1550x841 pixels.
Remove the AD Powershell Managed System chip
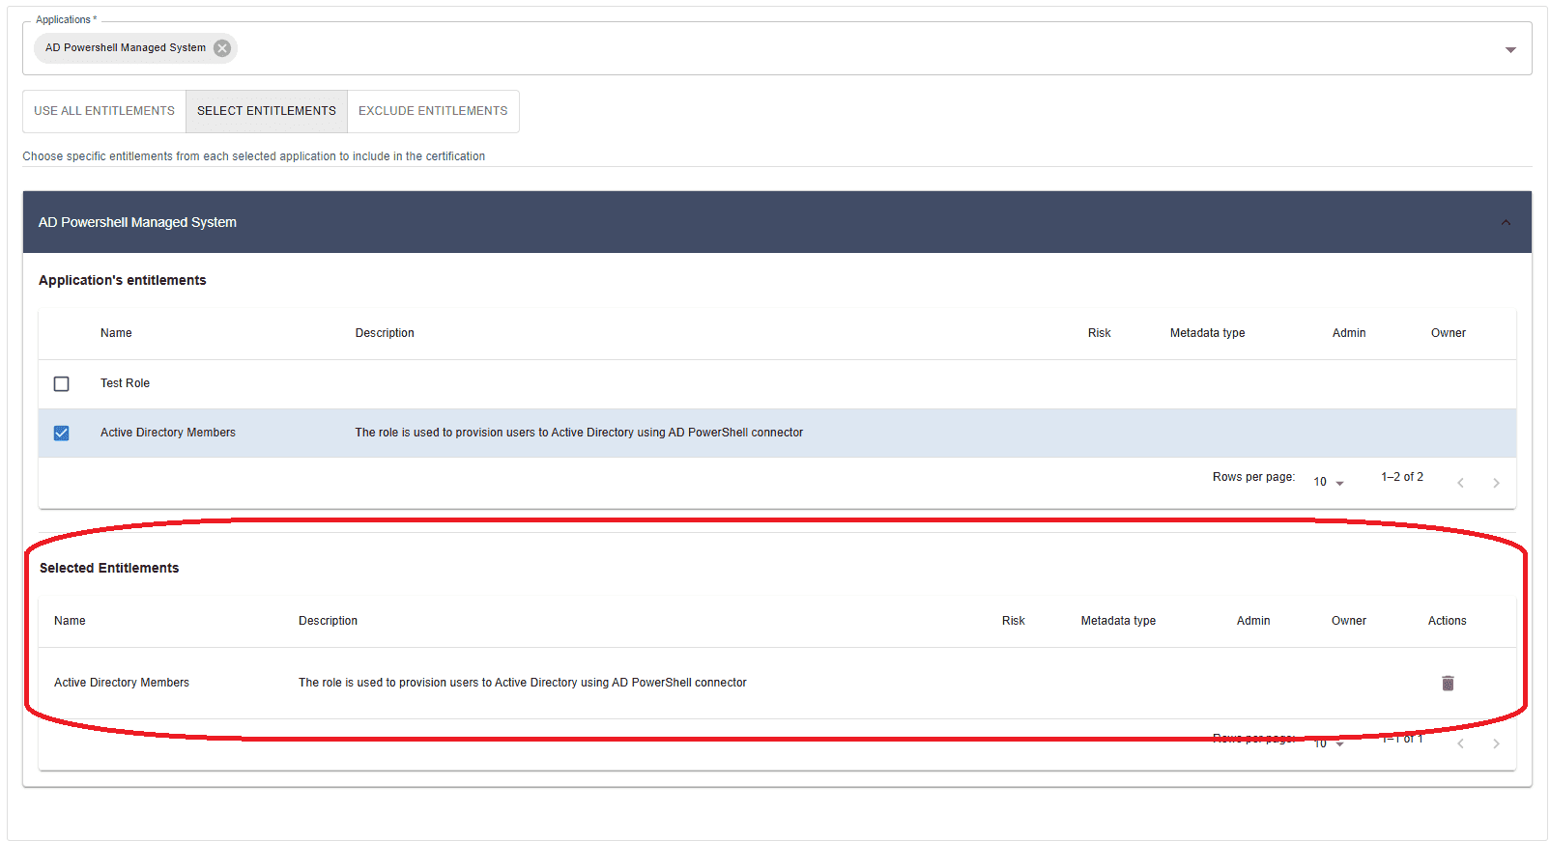[222, 48]
